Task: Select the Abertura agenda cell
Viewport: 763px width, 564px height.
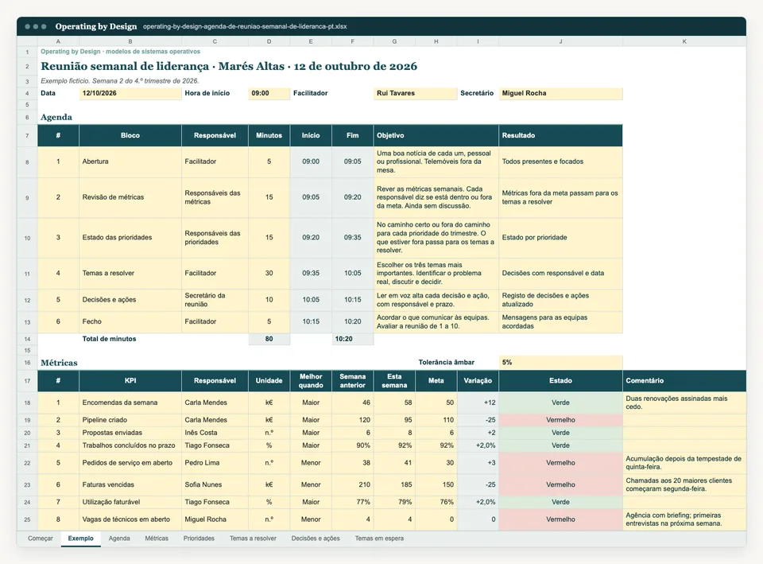Action: point(130,161)
